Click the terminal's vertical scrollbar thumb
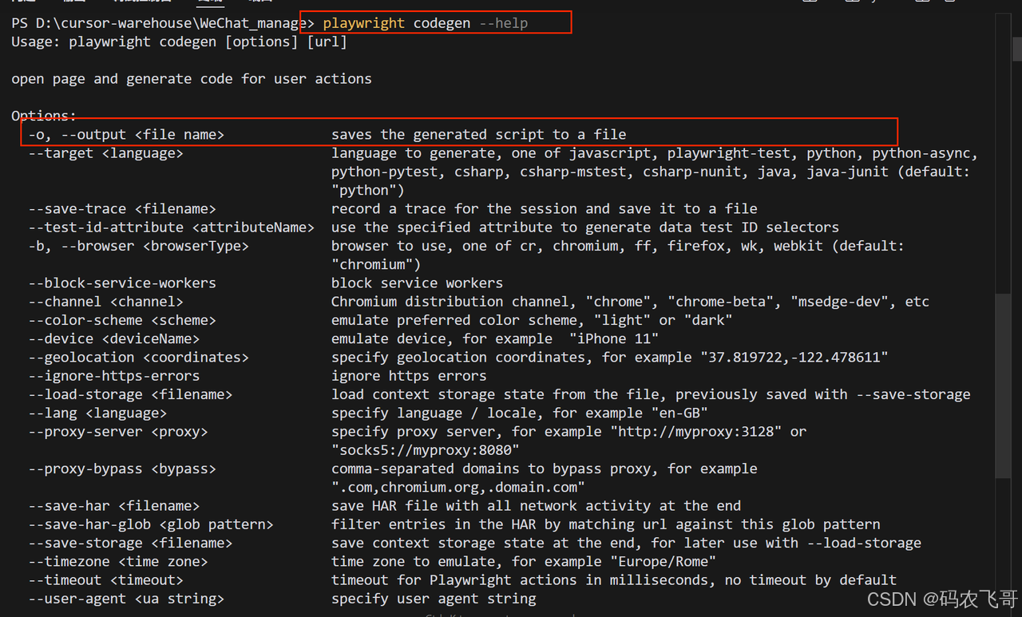 point(1004,386)
